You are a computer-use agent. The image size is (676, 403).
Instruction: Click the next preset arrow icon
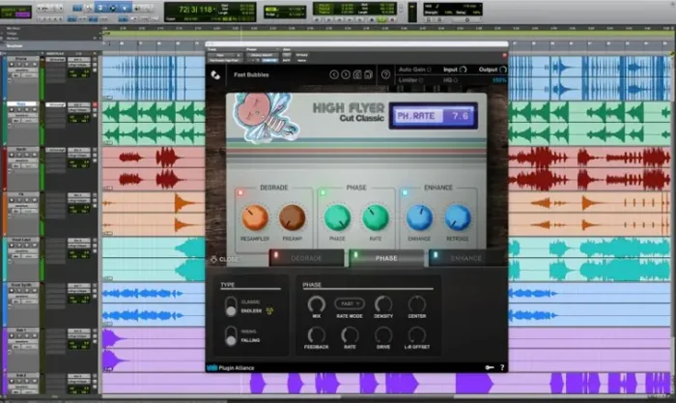click(x=346, y=74)
